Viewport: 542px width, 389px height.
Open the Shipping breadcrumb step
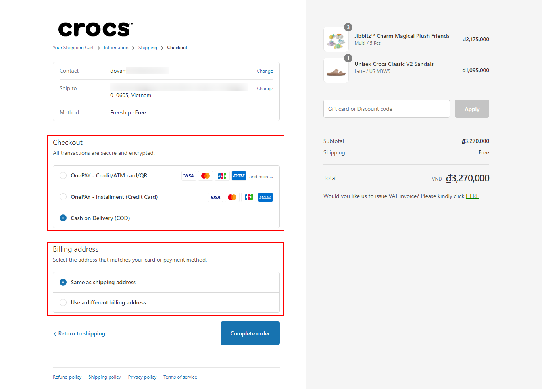click(x=148, y=48)
